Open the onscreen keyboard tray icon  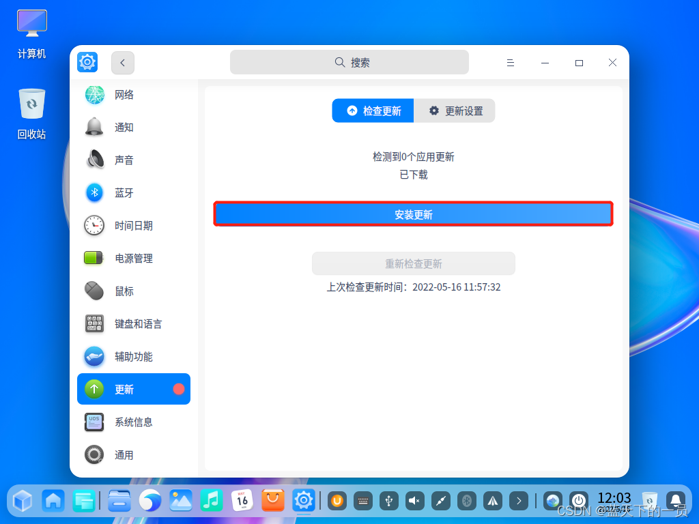[363, 501]
